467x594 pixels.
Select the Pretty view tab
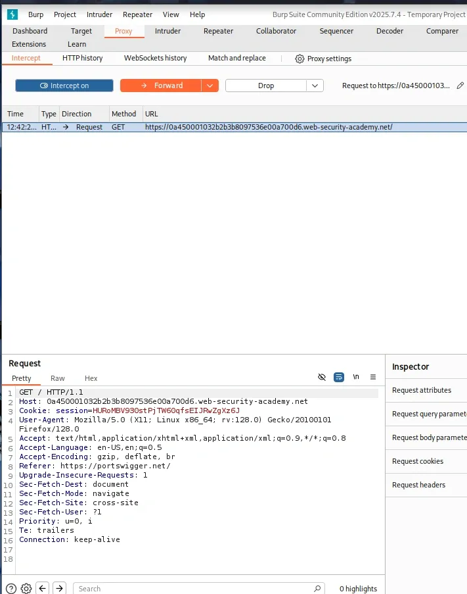[x=22, y=378]
